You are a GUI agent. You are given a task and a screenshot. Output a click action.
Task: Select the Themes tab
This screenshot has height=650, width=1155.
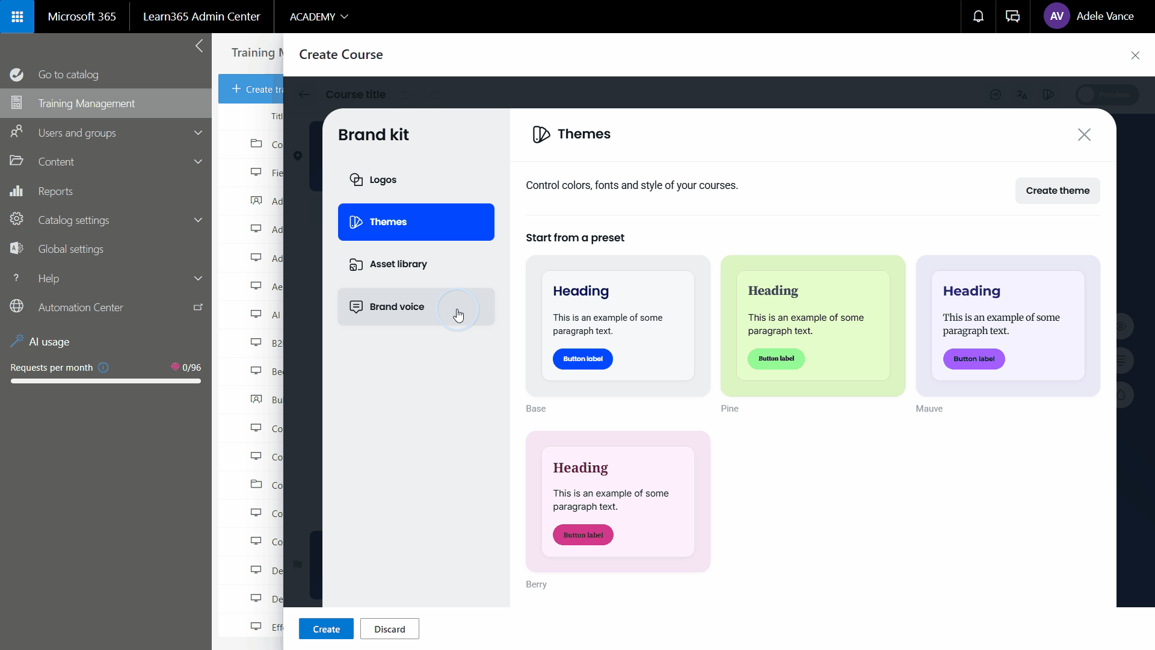pyautogui.click(x=416, y=222)
